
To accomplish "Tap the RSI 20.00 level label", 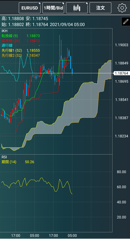I will pos(121,217).
